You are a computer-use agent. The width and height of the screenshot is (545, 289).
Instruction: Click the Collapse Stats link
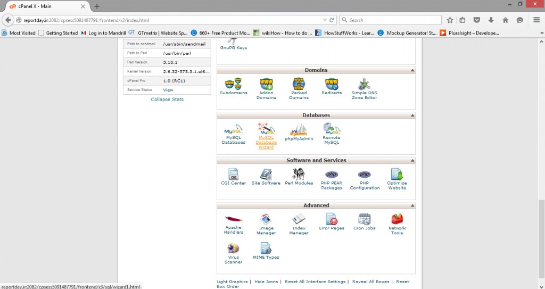coord(167,100)
